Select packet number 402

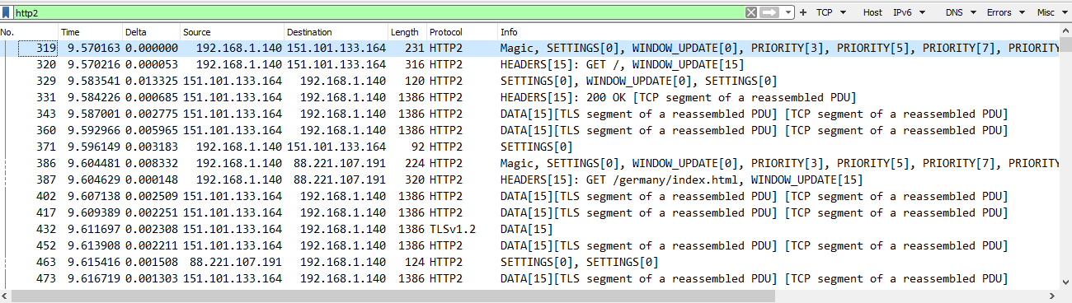[x=47, y=196]
